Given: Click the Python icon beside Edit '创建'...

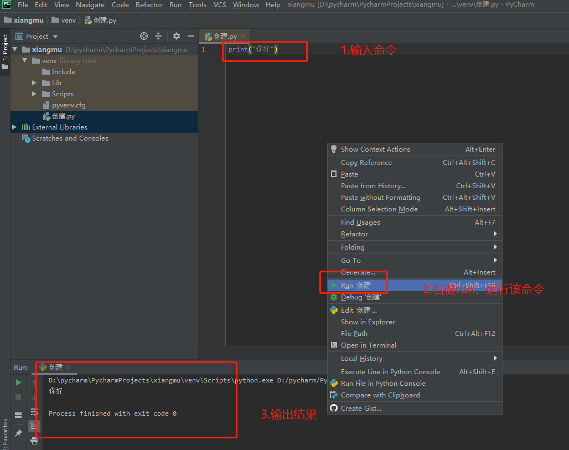Looking at the screenshot, I should (334, 310).
